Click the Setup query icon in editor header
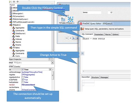The width and height of the screenshot is (132, 103). (x=82, y=29)
